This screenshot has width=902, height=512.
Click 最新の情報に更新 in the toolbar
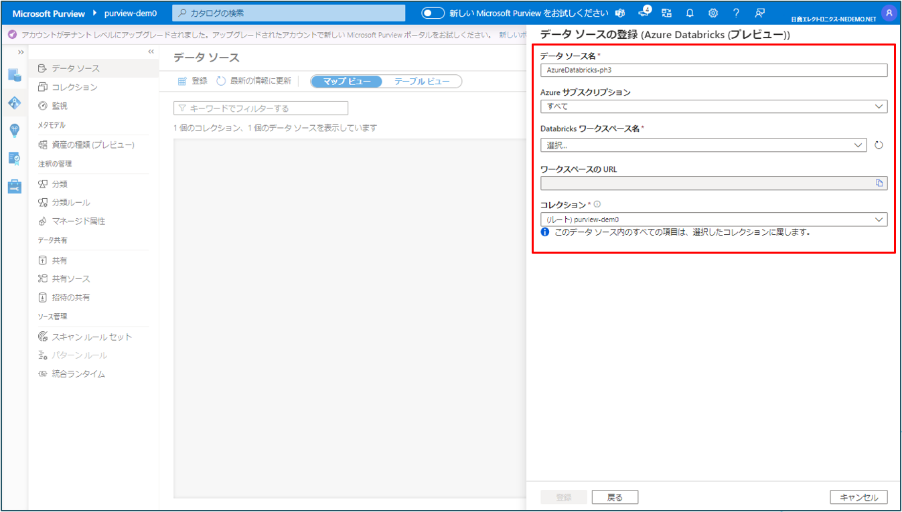coord(254,81)
